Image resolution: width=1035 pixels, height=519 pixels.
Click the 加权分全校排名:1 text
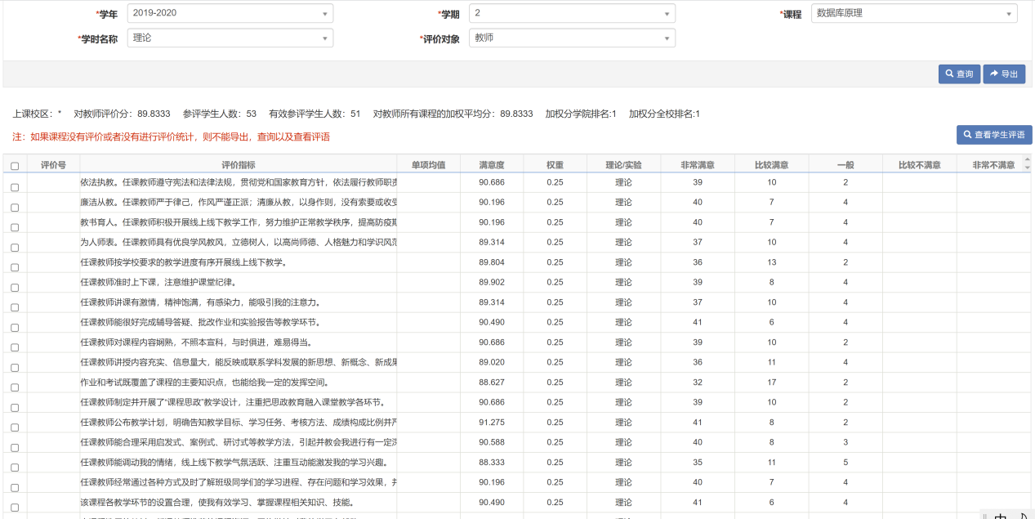pyautogui.click(x=664, y=114)
